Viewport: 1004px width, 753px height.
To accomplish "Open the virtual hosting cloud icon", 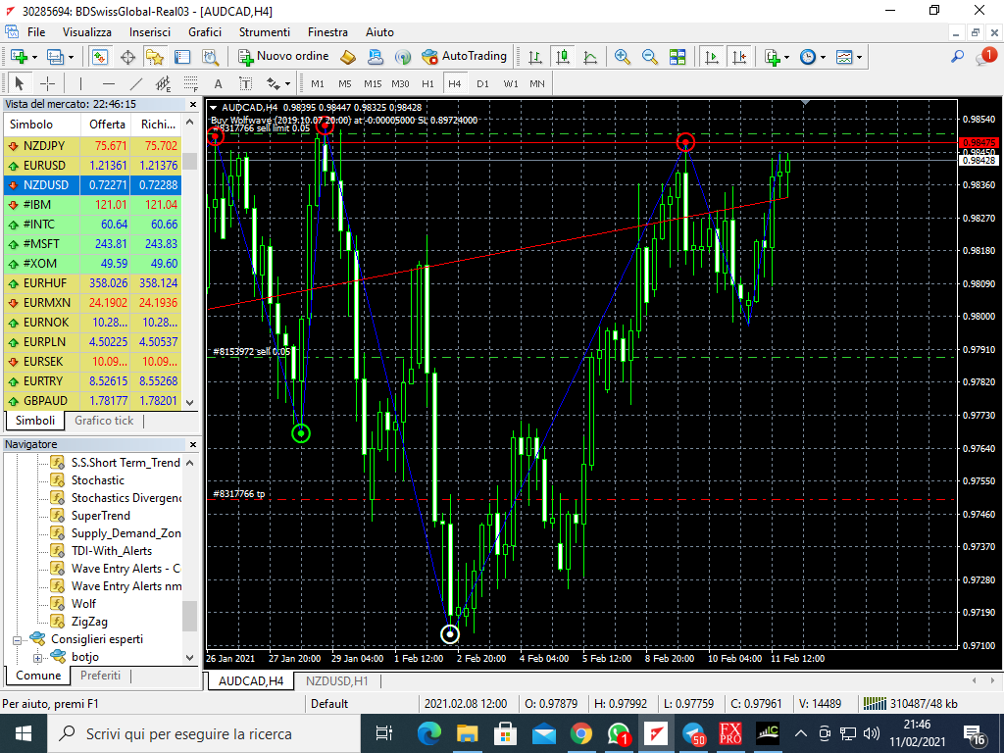I will coord(376,57).
